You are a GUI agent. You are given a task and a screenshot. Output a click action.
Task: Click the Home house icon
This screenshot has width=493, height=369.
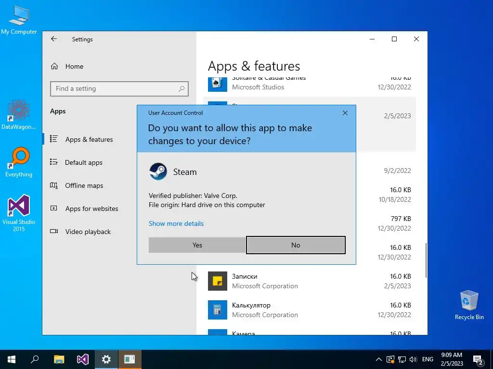(x=54, y=66)
